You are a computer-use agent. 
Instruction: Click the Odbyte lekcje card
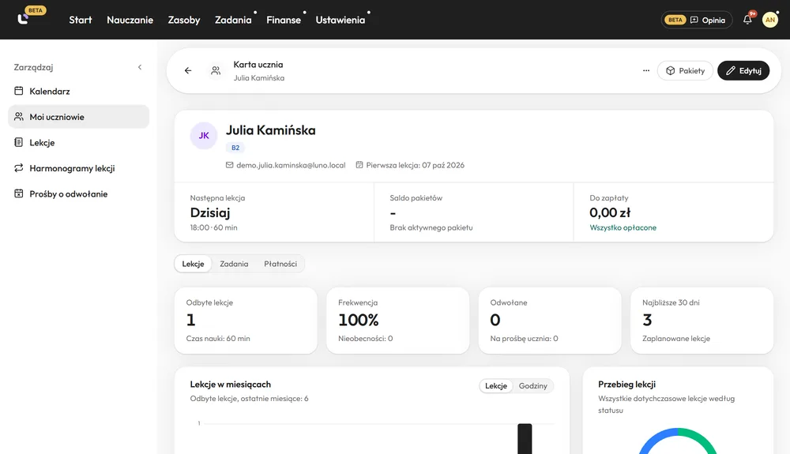click(246, 320)
